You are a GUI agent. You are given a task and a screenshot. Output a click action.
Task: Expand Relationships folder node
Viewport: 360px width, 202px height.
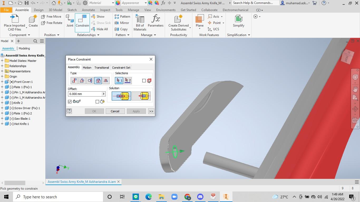(x=2, y=66)
